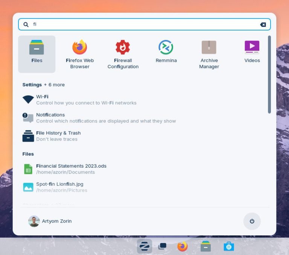The height and width of the screenshot is (255, 289).
Task: Launch the Remmina app
Action: [166, 54]
